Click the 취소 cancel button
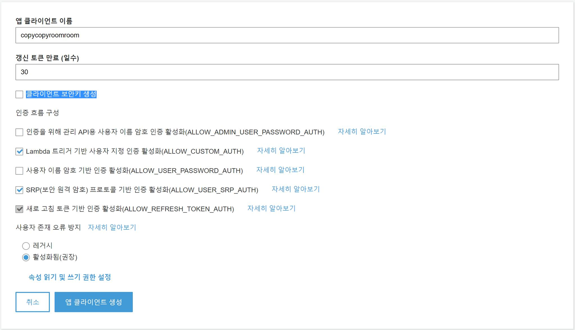This screenshot has width=575, height=330. pyautogui.click(x=33, y=302)
